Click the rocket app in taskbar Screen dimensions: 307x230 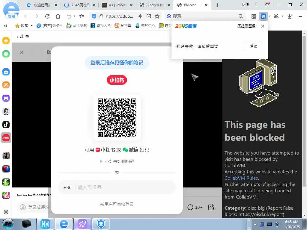[82, 224]
